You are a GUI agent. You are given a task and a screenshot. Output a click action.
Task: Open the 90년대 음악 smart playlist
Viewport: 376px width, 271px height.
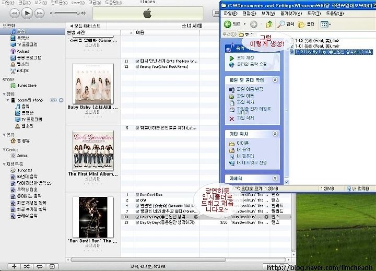point(24,176)
